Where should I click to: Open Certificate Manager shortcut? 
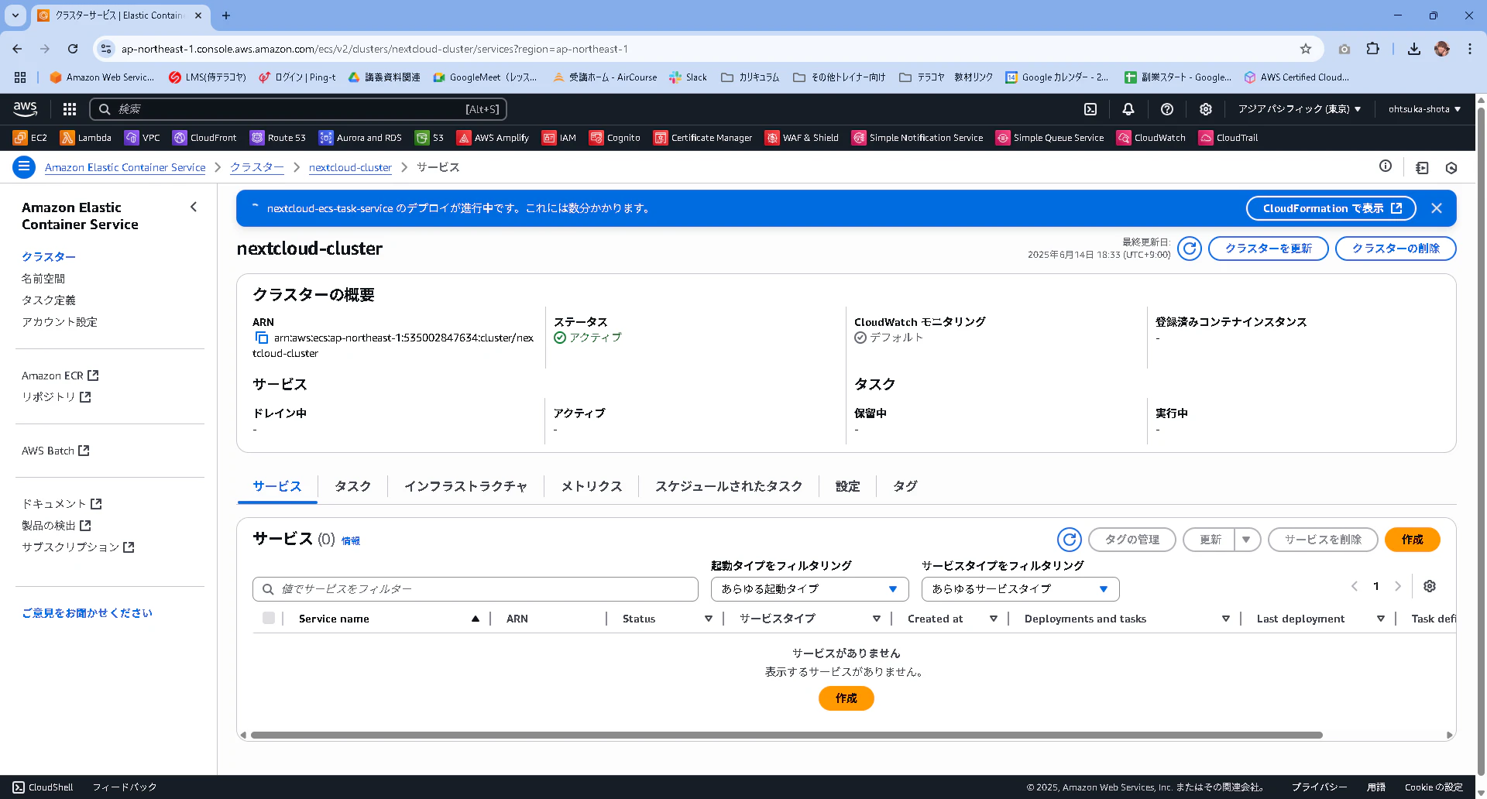(x=703, y=138)
